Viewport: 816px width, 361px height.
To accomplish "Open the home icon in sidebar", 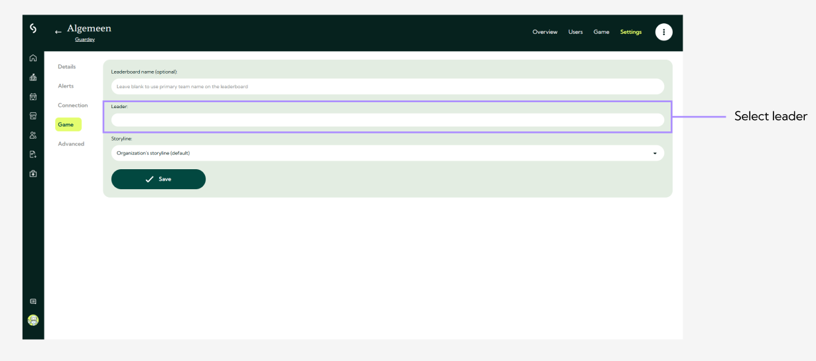I will point(33,58).
